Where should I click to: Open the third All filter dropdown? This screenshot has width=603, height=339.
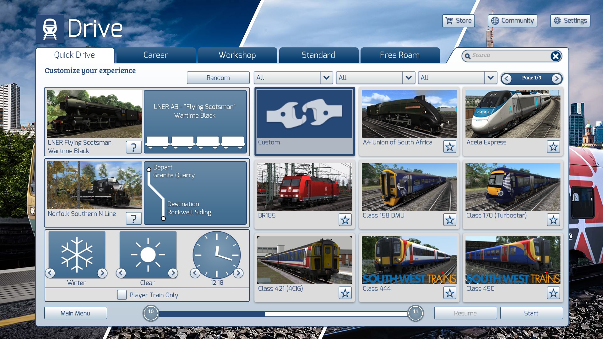pos(491,78)
